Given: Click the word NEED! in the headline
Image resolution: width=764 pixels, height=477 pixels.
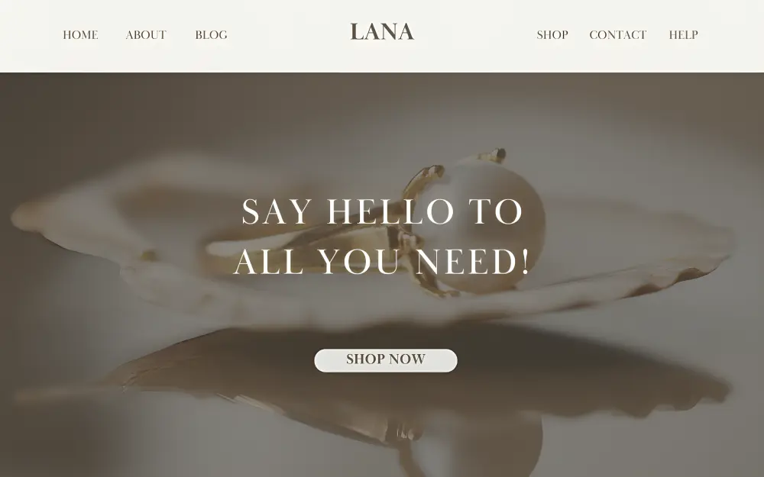Looking at the screenshot, I should click(x=473, y=261).
